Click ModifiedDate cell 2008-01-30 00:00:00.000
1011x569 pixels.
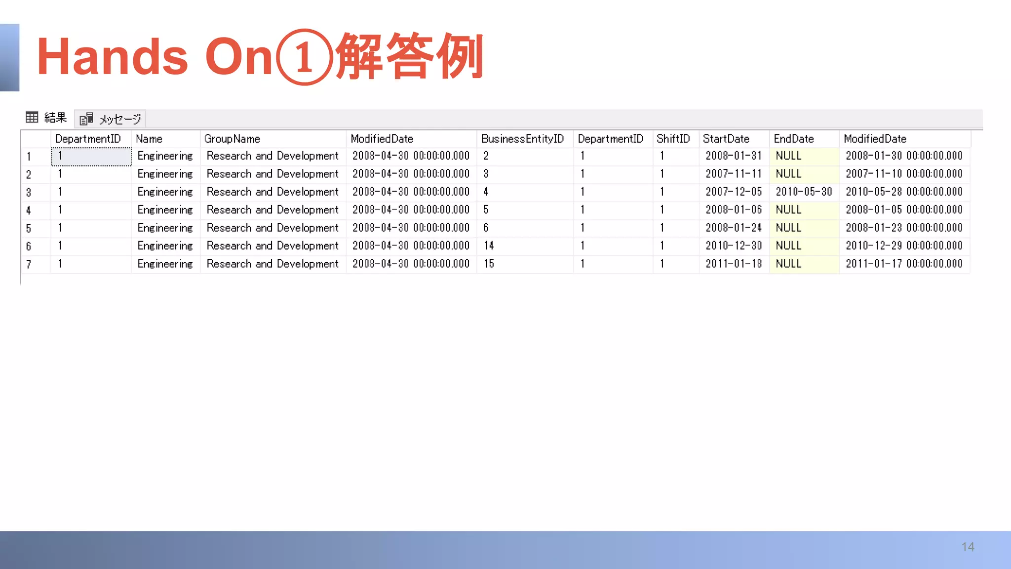coord(904,156)
